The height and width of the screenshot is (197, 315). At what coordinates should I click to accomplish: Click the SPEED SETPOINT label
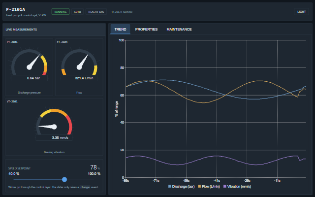pyautogui.click(x=19, y=168)
